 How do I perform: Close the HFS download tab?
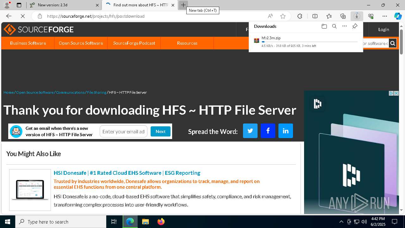[173, 5]
